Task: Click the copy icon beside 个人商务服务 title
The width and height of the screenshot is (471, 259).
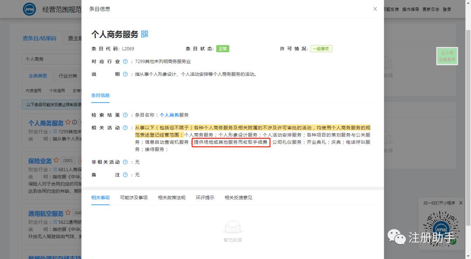Action: [x=145, y=34]
